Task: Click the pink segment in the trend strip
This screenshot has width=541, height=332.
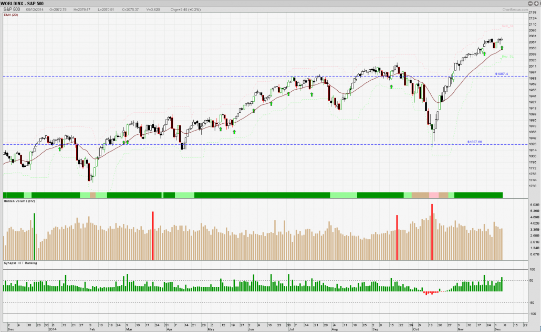Action: (x=434, y=195)
